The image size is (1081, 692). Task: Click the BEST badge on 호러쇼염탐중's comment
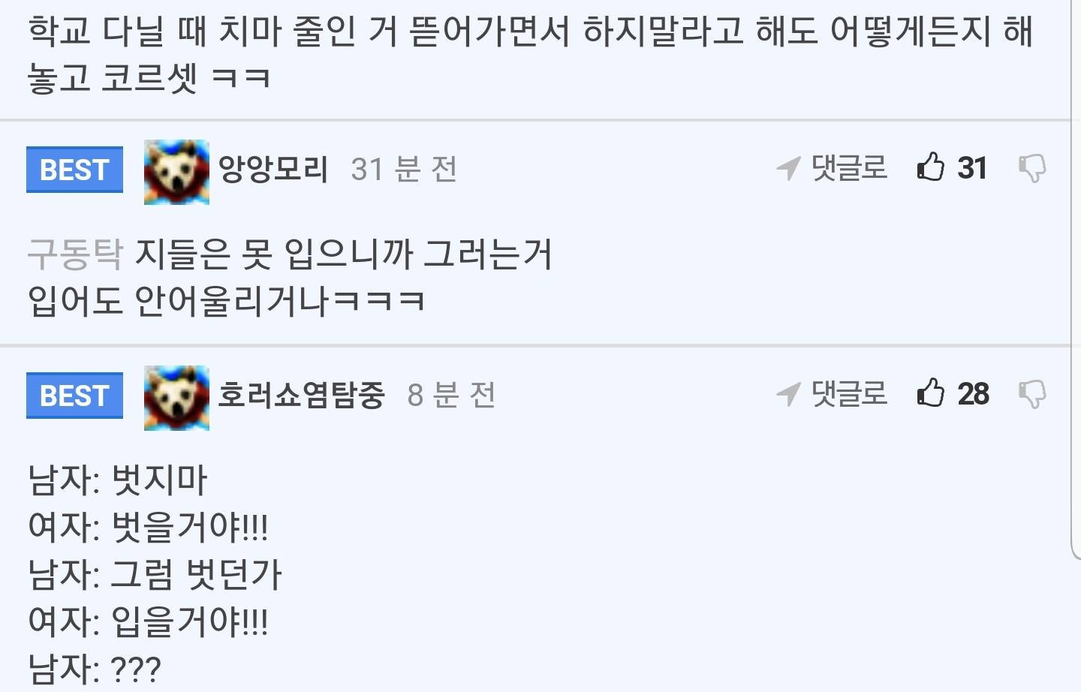(74, 395)
